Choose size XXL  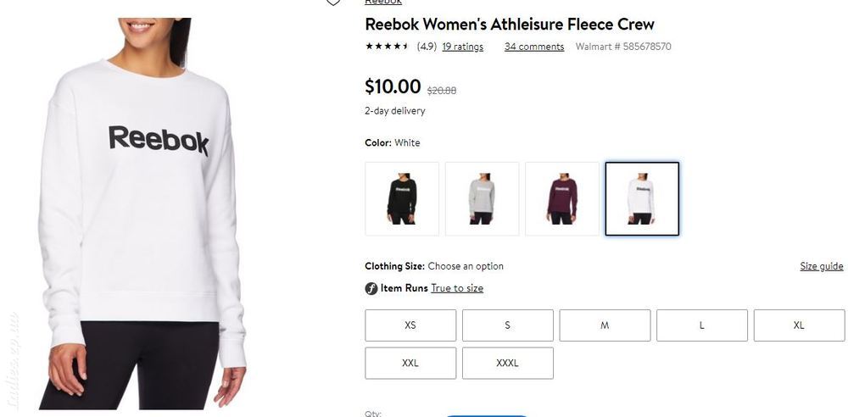tap(410, 363)
